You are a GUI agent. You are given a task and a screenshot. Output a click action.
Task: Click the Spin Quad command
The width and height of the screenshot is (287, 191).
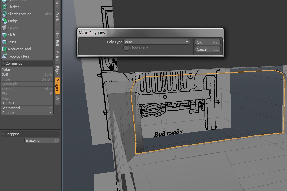27,89
